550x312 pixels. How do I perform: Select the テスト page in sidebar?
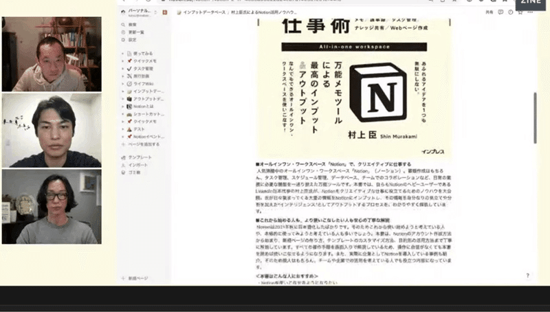tap(139, 129)
